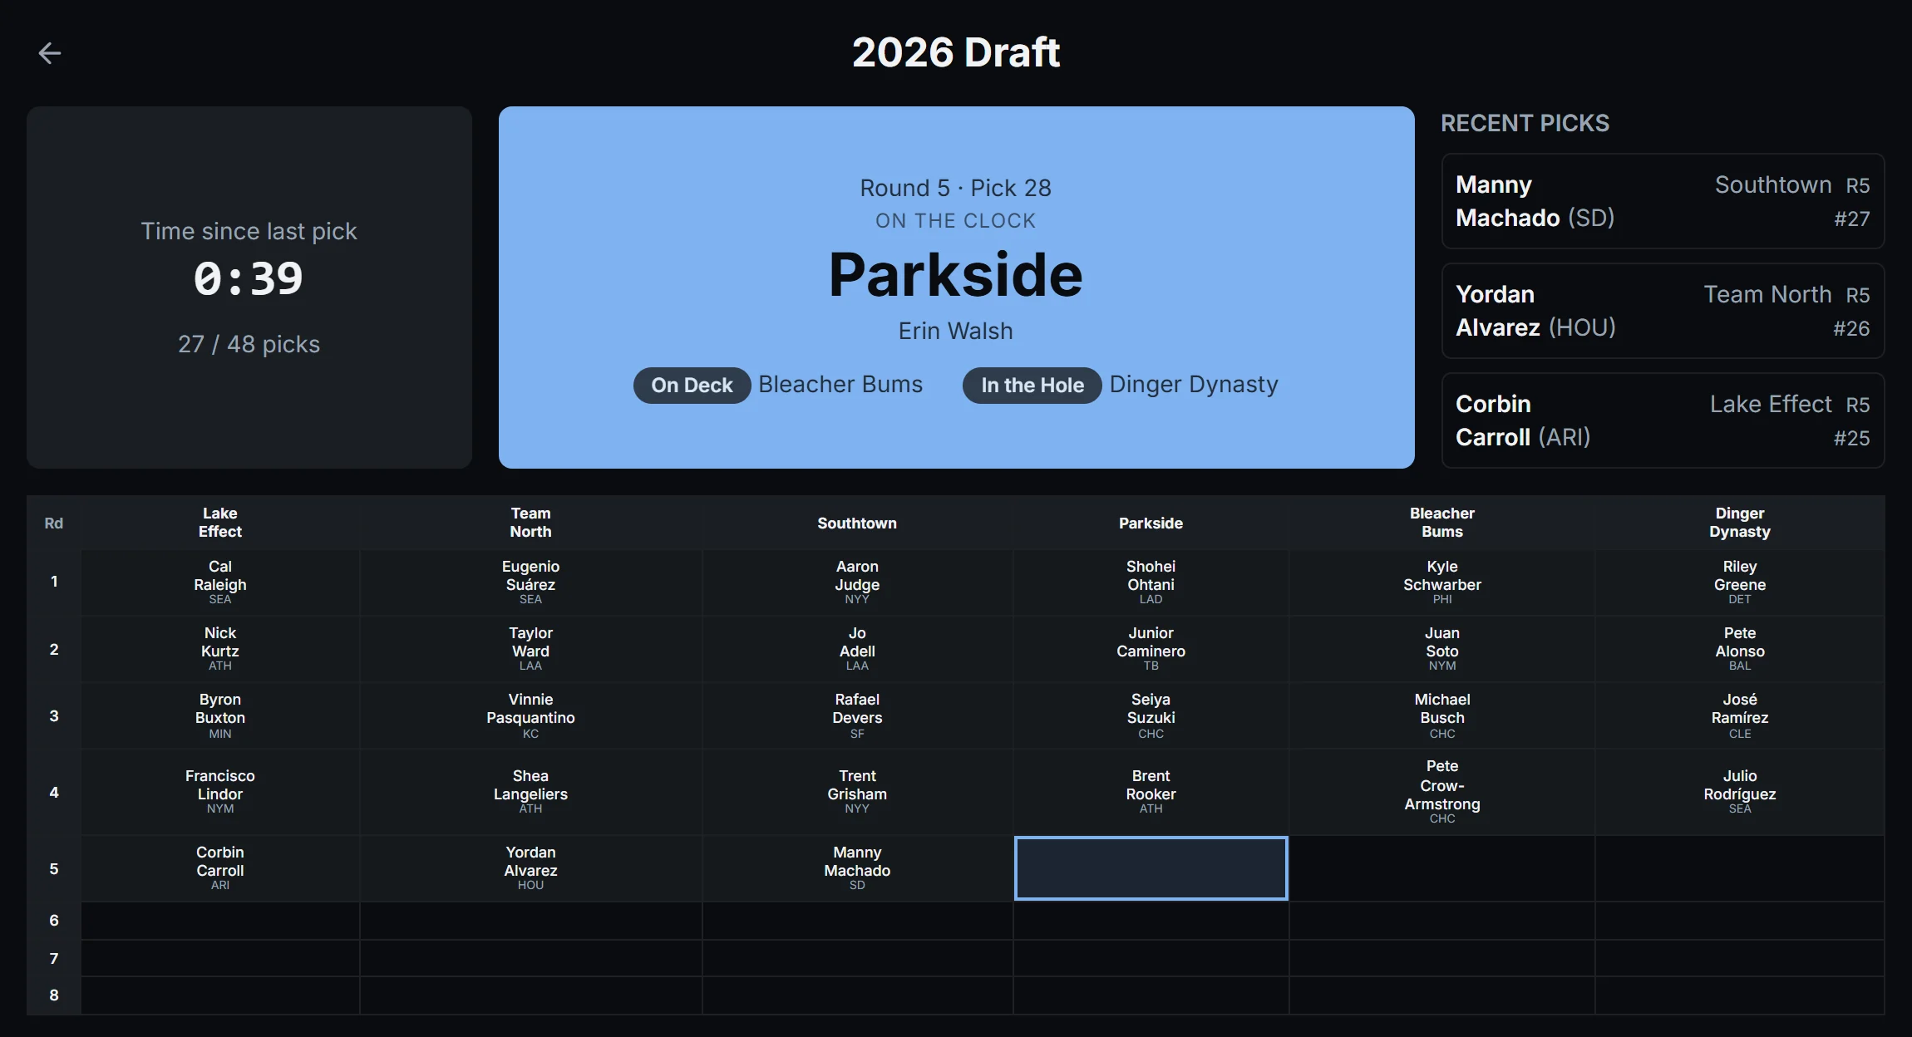The image size is (1912, 1037).
Task: Click the Dinger Dynasty in-the-hole team name
Action: click(1194, 385)
